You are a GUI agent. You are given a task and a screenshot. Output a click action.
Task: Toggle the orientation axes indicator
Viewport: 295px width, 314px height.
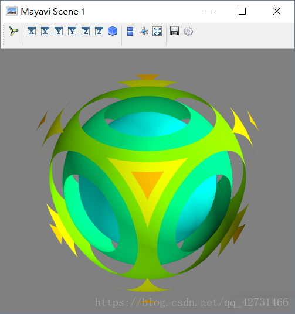click(x=144, y=31)
